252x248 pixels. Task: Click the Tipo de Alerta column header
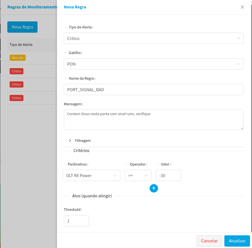[21, 45]
